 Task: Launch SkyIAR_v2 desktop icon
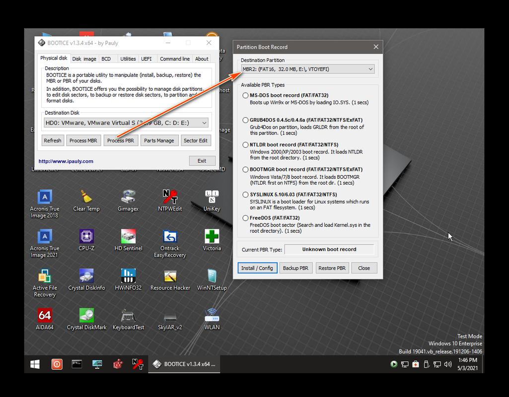[x=170, y=319]
